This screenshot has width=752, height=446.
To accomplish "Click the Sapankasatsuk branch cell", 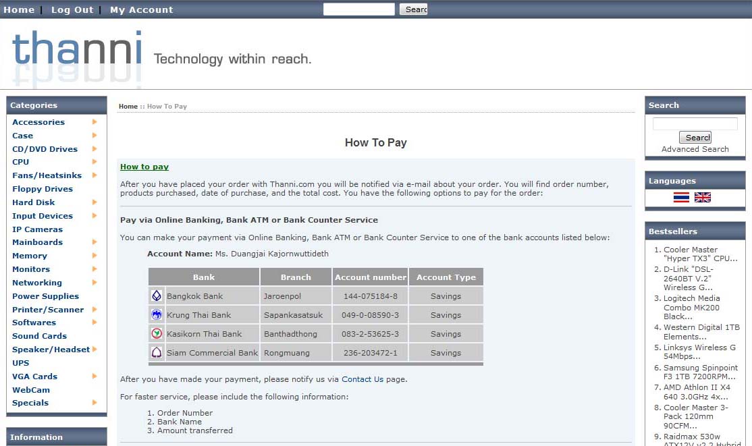I will pyautogui.click(x=296, y=315).
